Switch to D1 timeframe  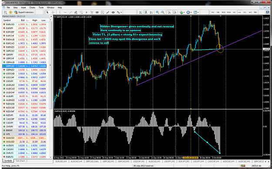[245, 12]
